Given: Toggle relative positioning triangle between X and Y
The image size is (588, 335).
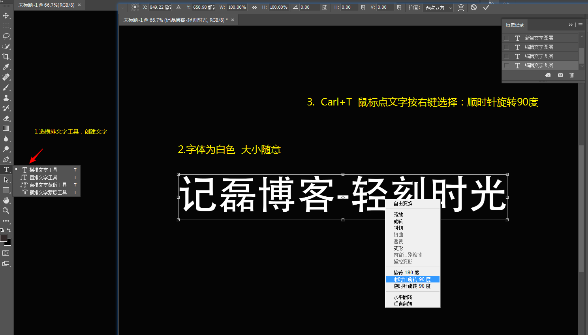Looking at the screenshot, I should point(178,7).
